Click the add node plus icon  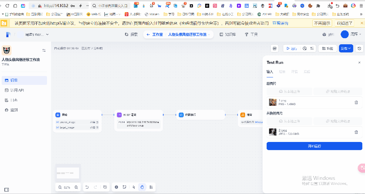coord(117,187)
